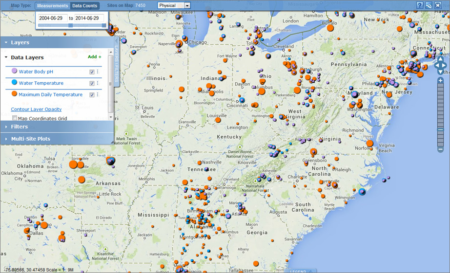Click the purple Water Body pH symbol

(x=14, y=71)
